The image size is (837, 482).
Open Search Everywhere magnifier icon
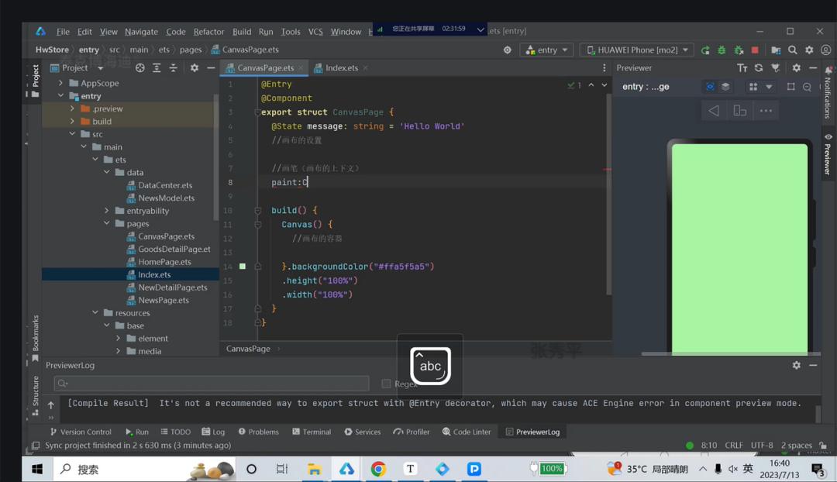[792, 50]
